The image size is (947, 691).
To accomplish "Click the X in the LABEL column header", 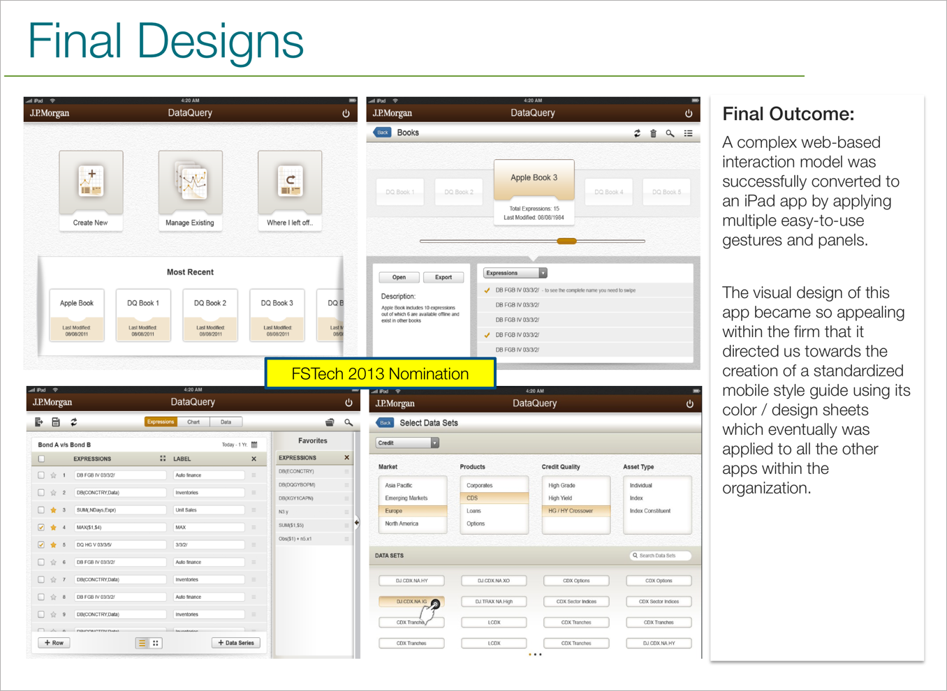I will tap(254, 459).
